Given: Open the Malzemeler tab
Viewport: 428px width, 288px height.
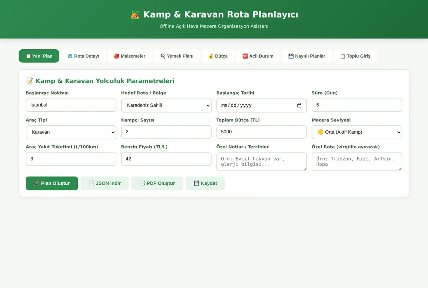Looking at the screenshot, I should [x=129, y=56].
